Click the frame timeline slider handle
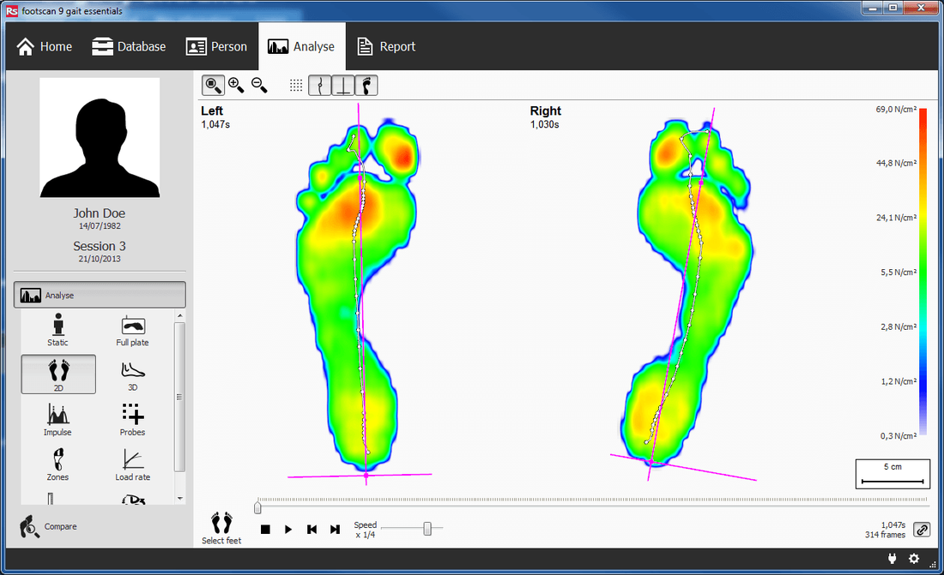944x575 pixels. 257,507
